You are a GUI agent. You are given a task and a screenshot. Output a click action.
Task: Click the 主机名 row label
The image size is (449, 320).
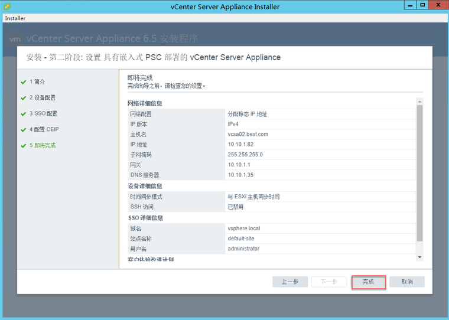click(x=138, y=135)
